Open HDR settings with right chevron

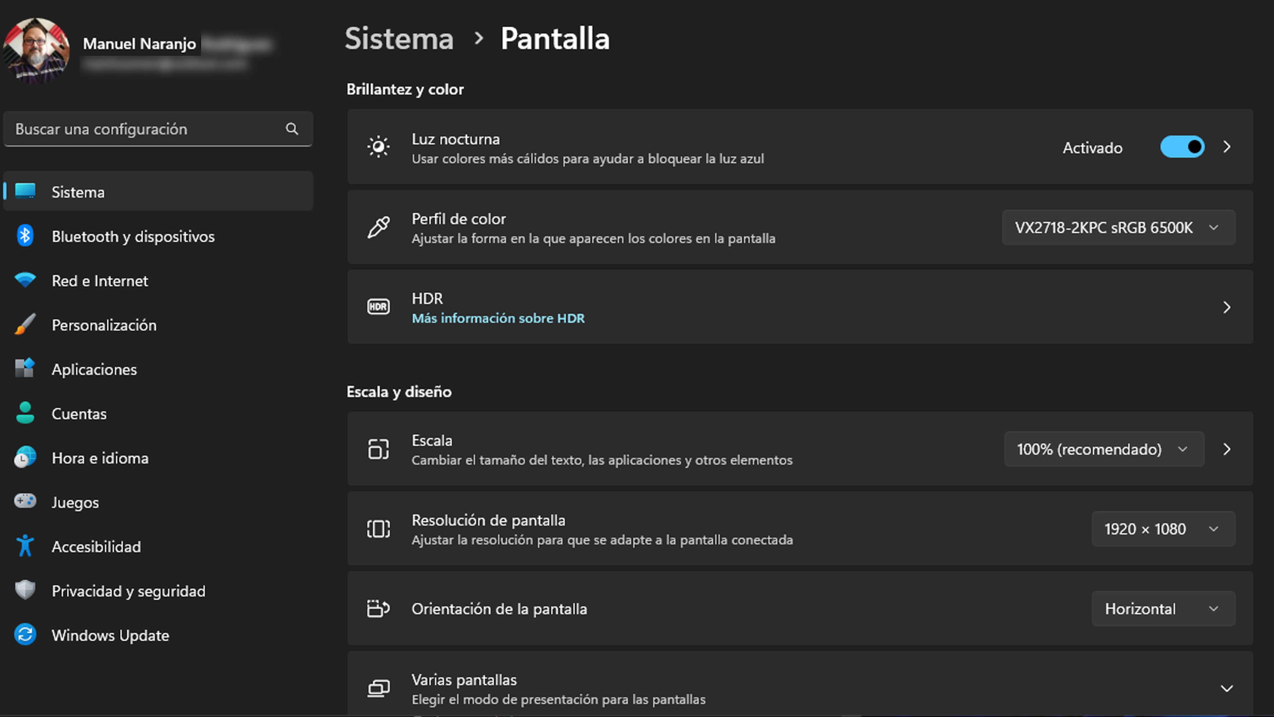[x=1227, y=307]
